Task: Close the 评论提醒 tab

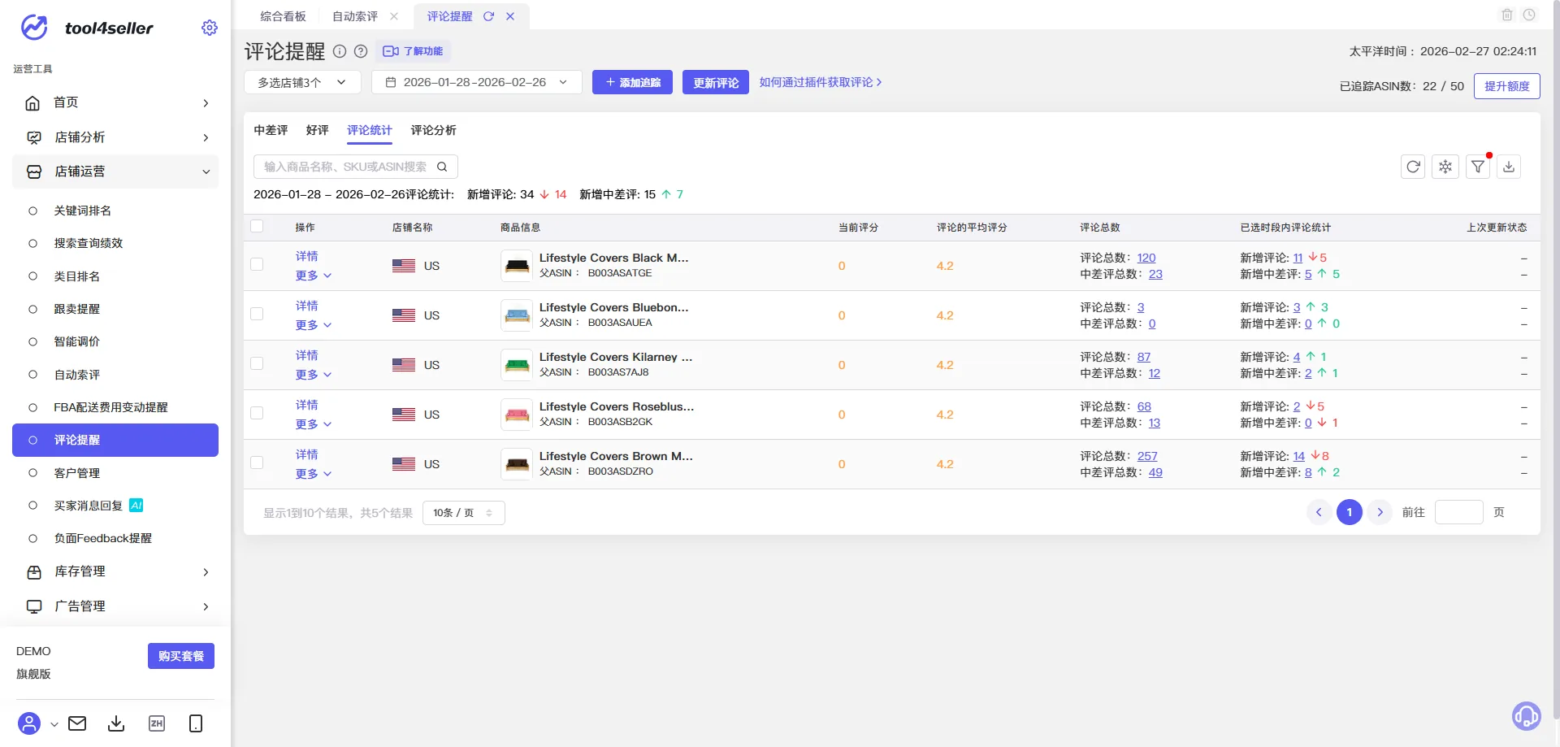Action: click(510, 16)
